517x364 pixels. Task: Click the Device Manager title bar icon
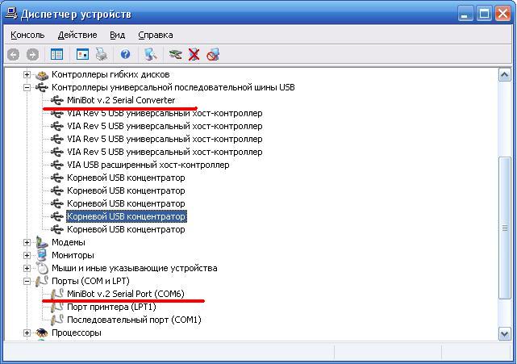pos(11,14)
